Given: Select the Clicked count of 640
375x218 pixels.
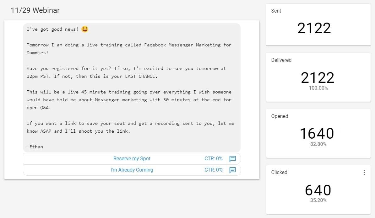Looking at the screenshot, I should (x=318, y=190).
